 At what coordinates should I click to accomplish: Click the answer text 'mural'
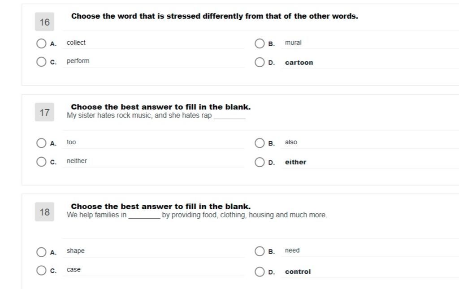click(x=293, y=43)
